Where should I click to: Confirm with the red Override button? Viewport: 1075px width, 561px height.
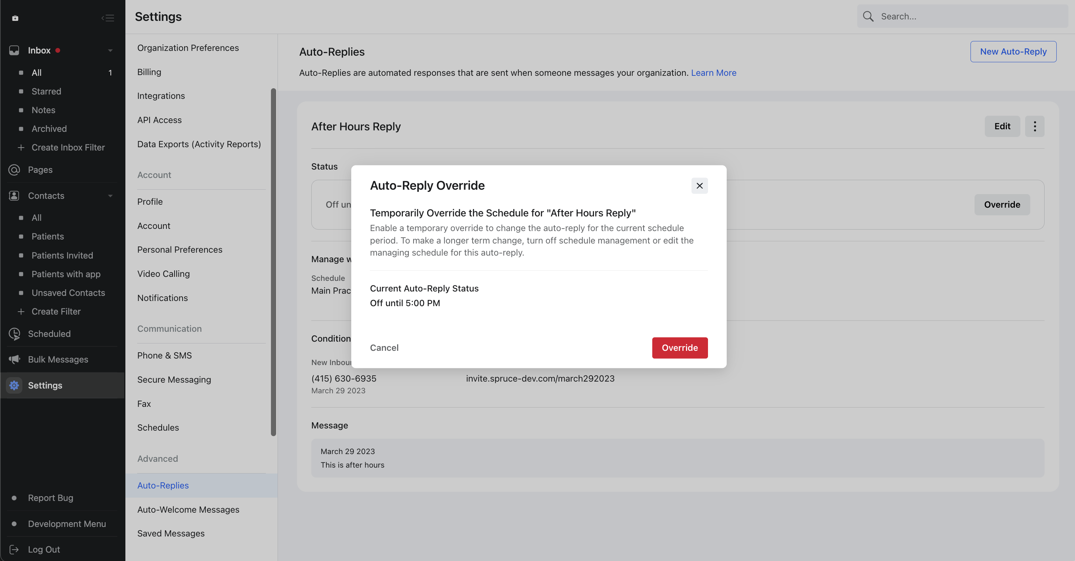tap(679, 348)
